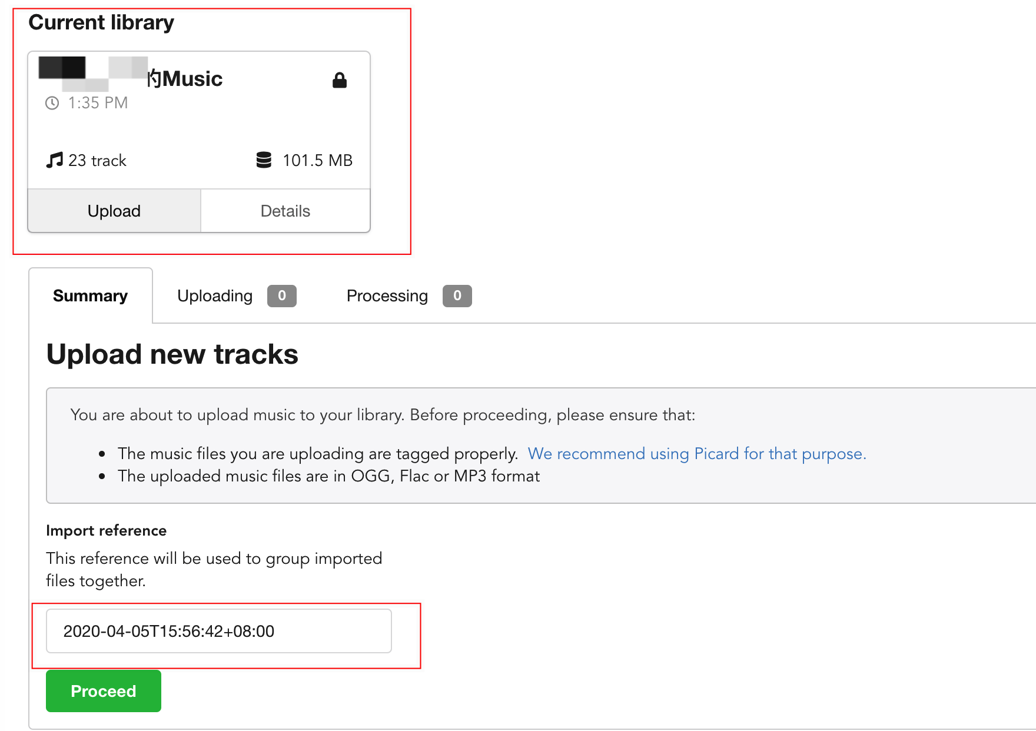The width and height of the screenshot is (1036, 731).
Task: Switch to the Processing tab
Action: click(x=409, y=295)
